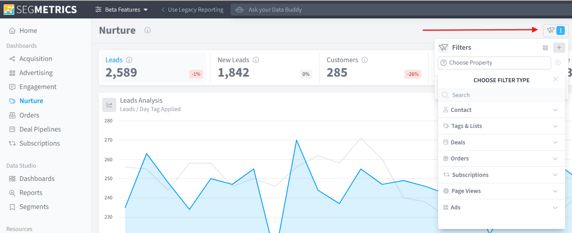This screenshot has height=233, width=572.
Task: Click the Leads Analysis chart icon
Action: point(109,105)
